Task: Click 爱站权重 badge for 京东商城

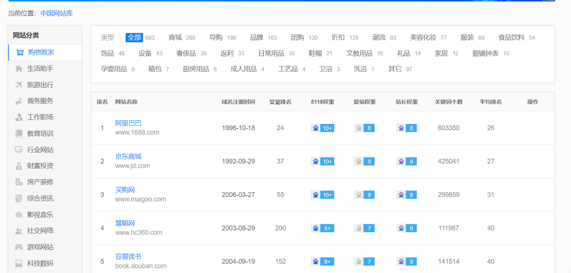Action: (364, 161)
